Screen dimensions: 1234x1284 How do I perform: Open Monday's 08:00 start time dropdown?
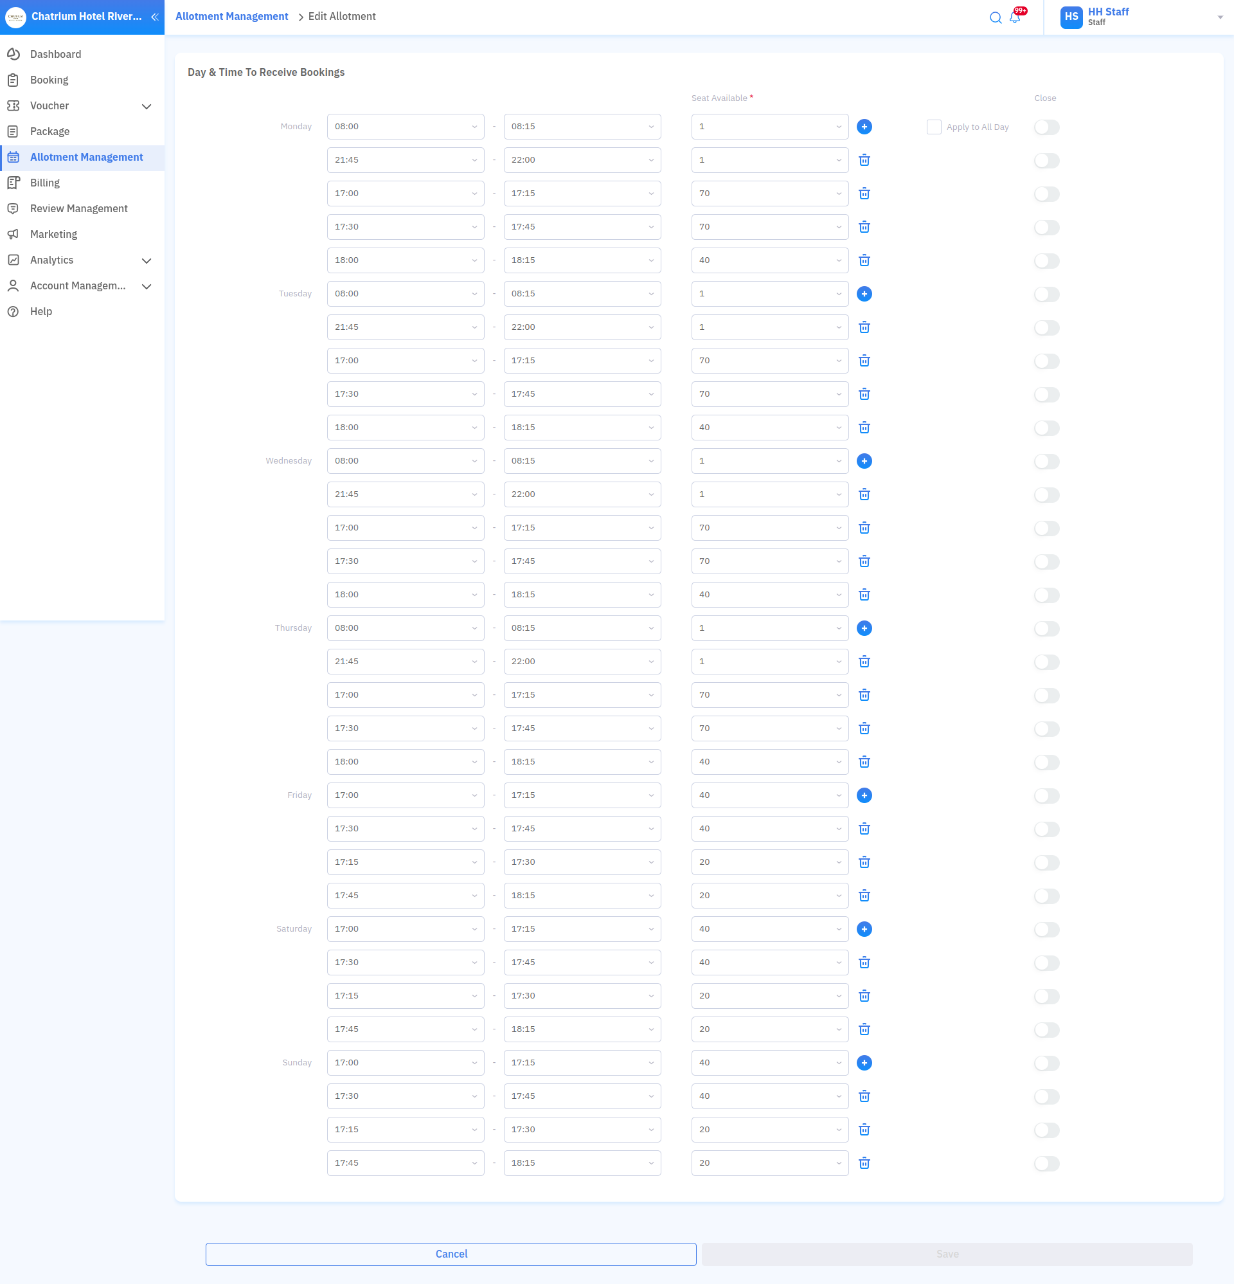click(405, 127)
